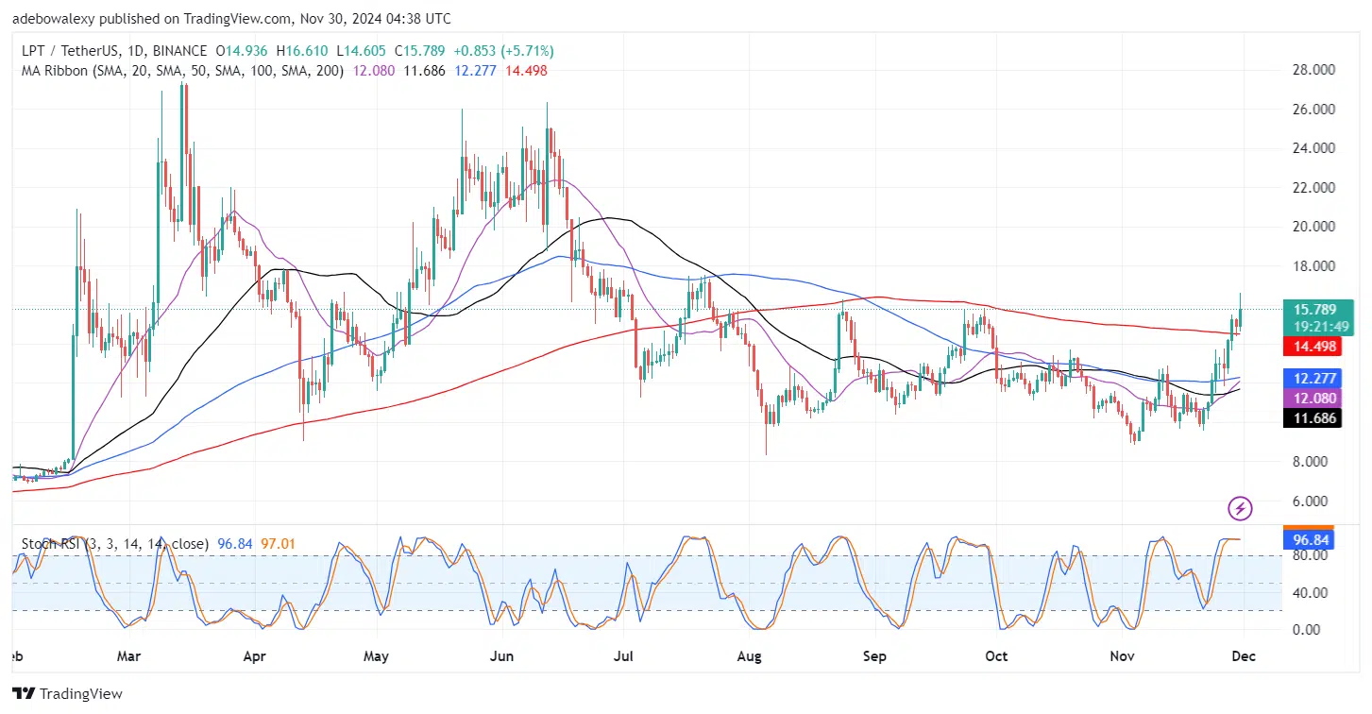Click the Jun label on time axis
Screen dimensions: 1372x714
tap(501, 655)
